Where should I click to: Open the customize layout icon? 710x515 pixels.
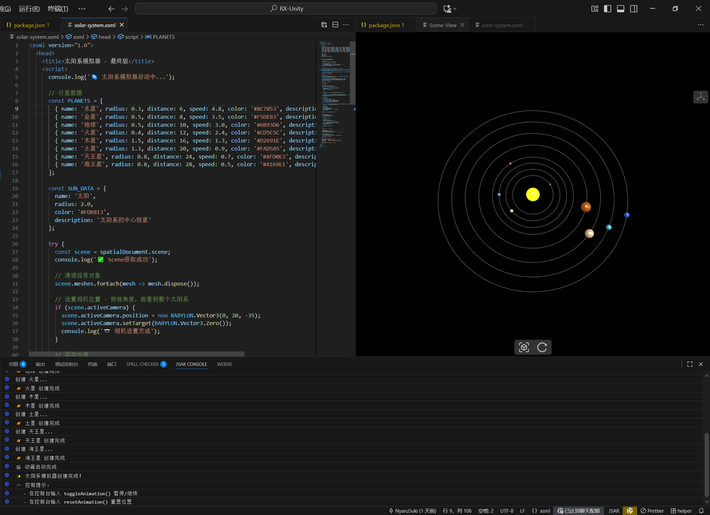pyautogui.click(x=595, y=9)
